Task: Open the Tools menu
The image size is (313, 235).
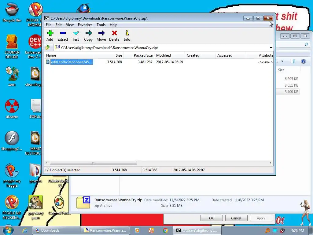Action: (x=101, y=25)
